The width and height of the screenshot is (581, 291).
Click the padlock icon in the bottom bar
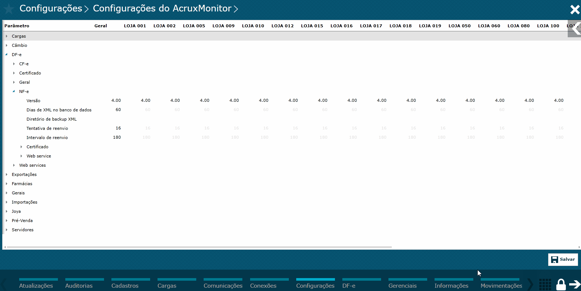click(x=561, y=284)
